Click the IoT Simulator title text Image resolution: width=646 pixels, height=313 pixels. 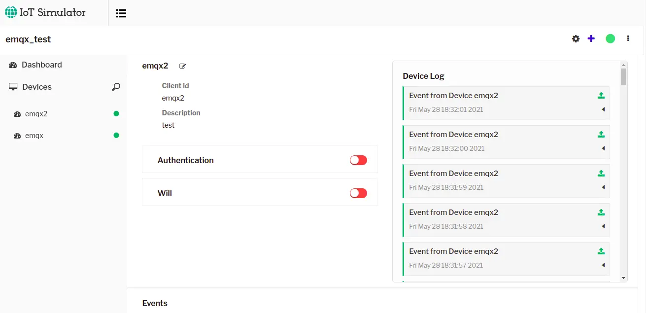pos(52,13)
